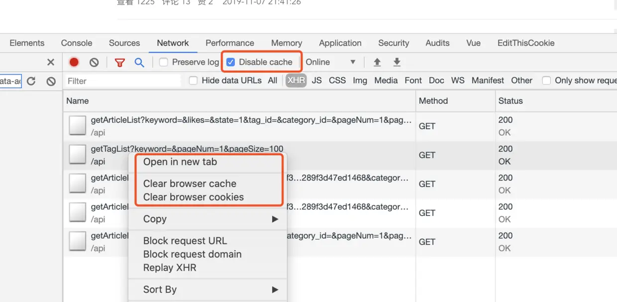Toggle the red filter funnel icon
This screenshot has height=302, width=617.
(x=119, y=62)
